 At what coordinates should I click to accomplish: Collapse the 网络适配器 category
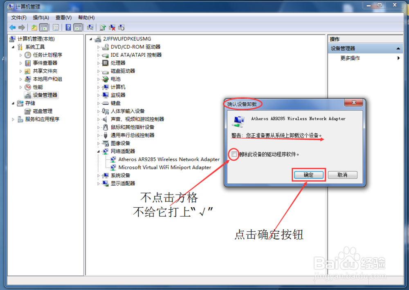click(98, 151)
